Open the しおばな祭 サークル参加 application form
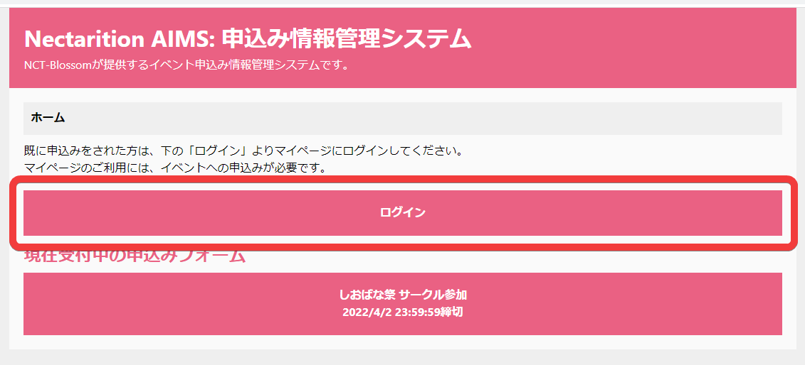 click(402, 303)
